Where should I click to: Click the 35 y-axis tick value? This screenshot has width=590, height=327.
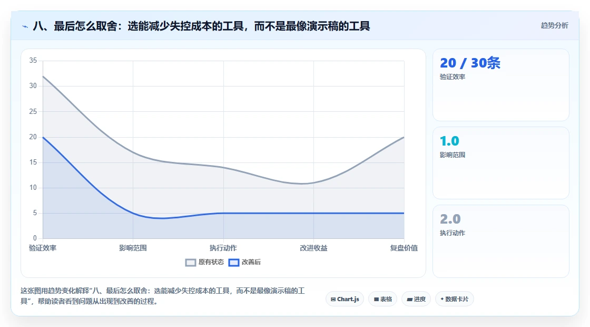(x=33, y=61)
